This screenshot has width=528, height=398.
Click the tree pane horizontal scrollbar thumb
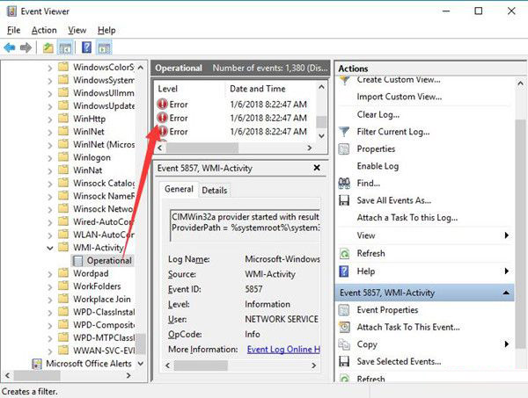(x=37, y=375)
